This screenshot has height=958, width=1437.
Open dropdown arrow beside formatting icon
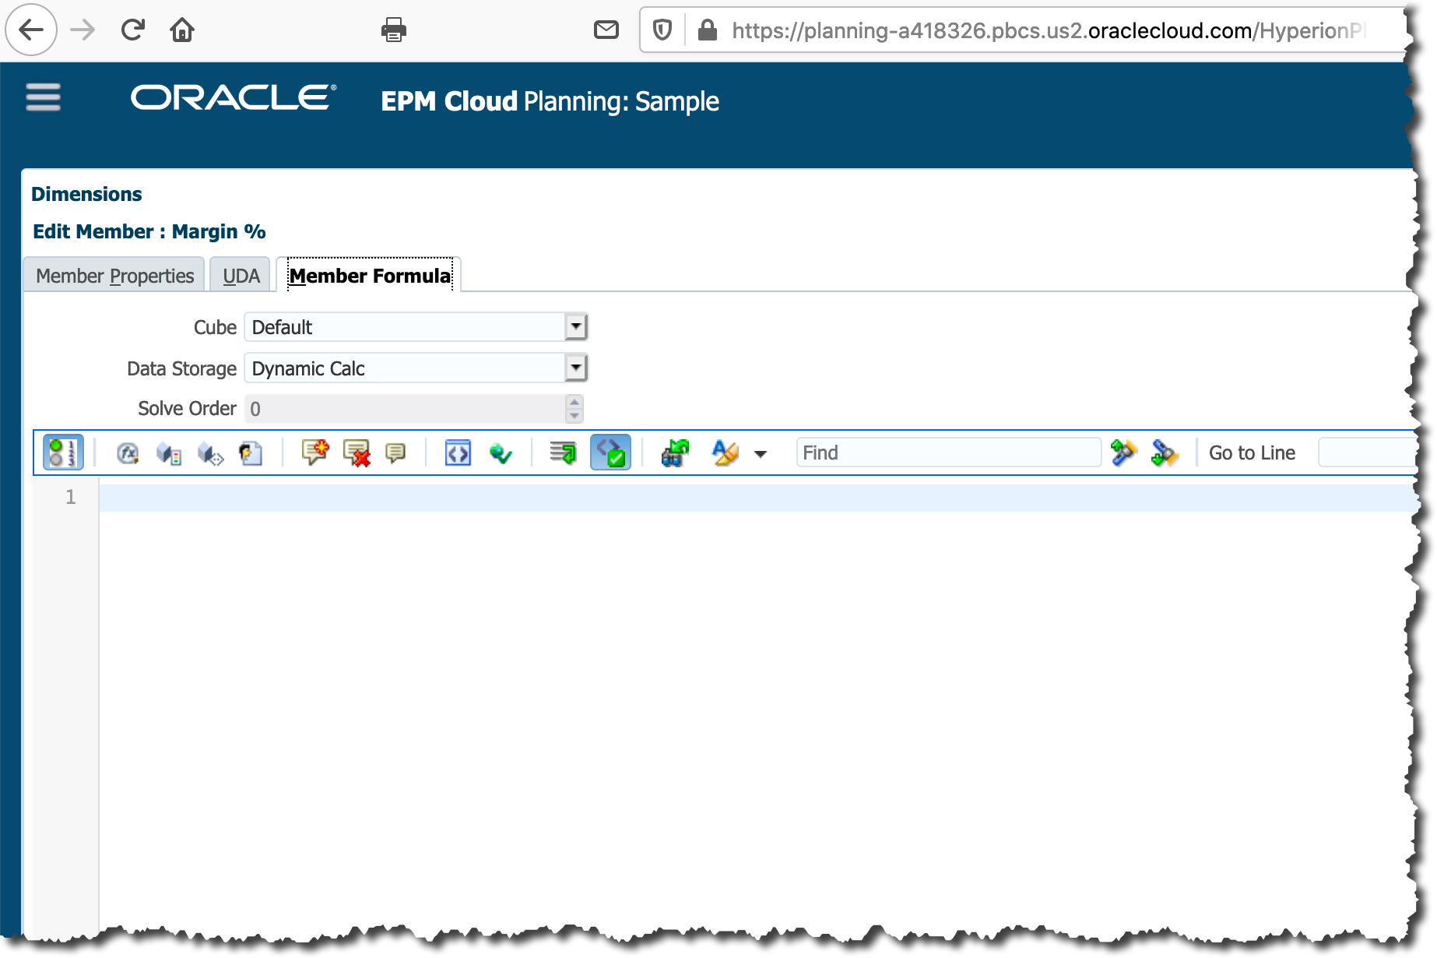761,454
